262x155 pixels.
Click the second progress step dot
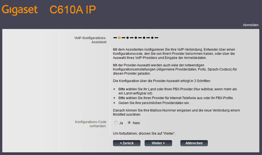tap(128, 38)
